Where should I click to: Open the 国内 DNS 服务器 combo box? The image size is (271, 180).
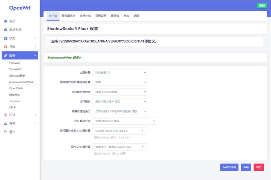point(120,147)
